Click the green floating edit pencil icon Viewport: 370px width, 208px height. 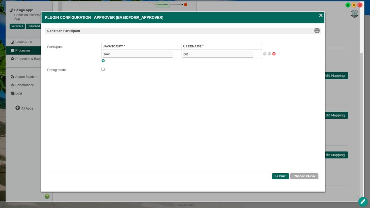tap(363, 202)
